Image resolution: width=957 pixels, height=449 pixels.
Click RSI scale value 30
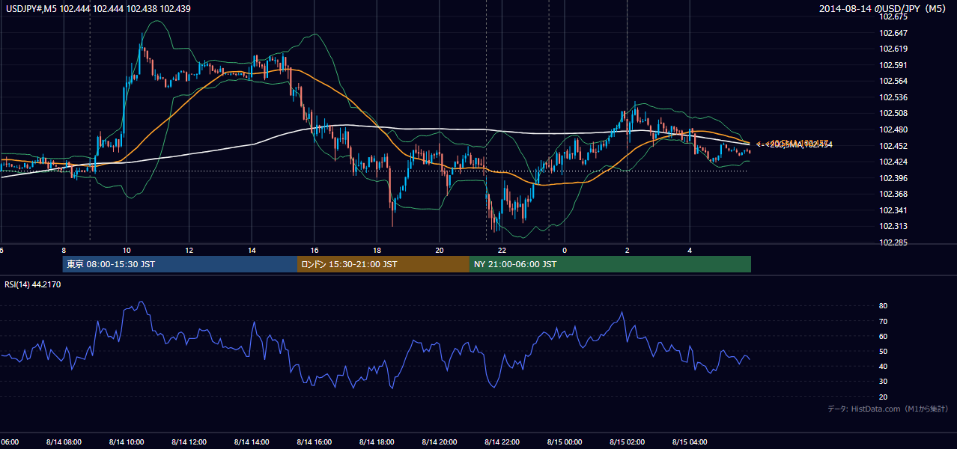coord(884,381)
